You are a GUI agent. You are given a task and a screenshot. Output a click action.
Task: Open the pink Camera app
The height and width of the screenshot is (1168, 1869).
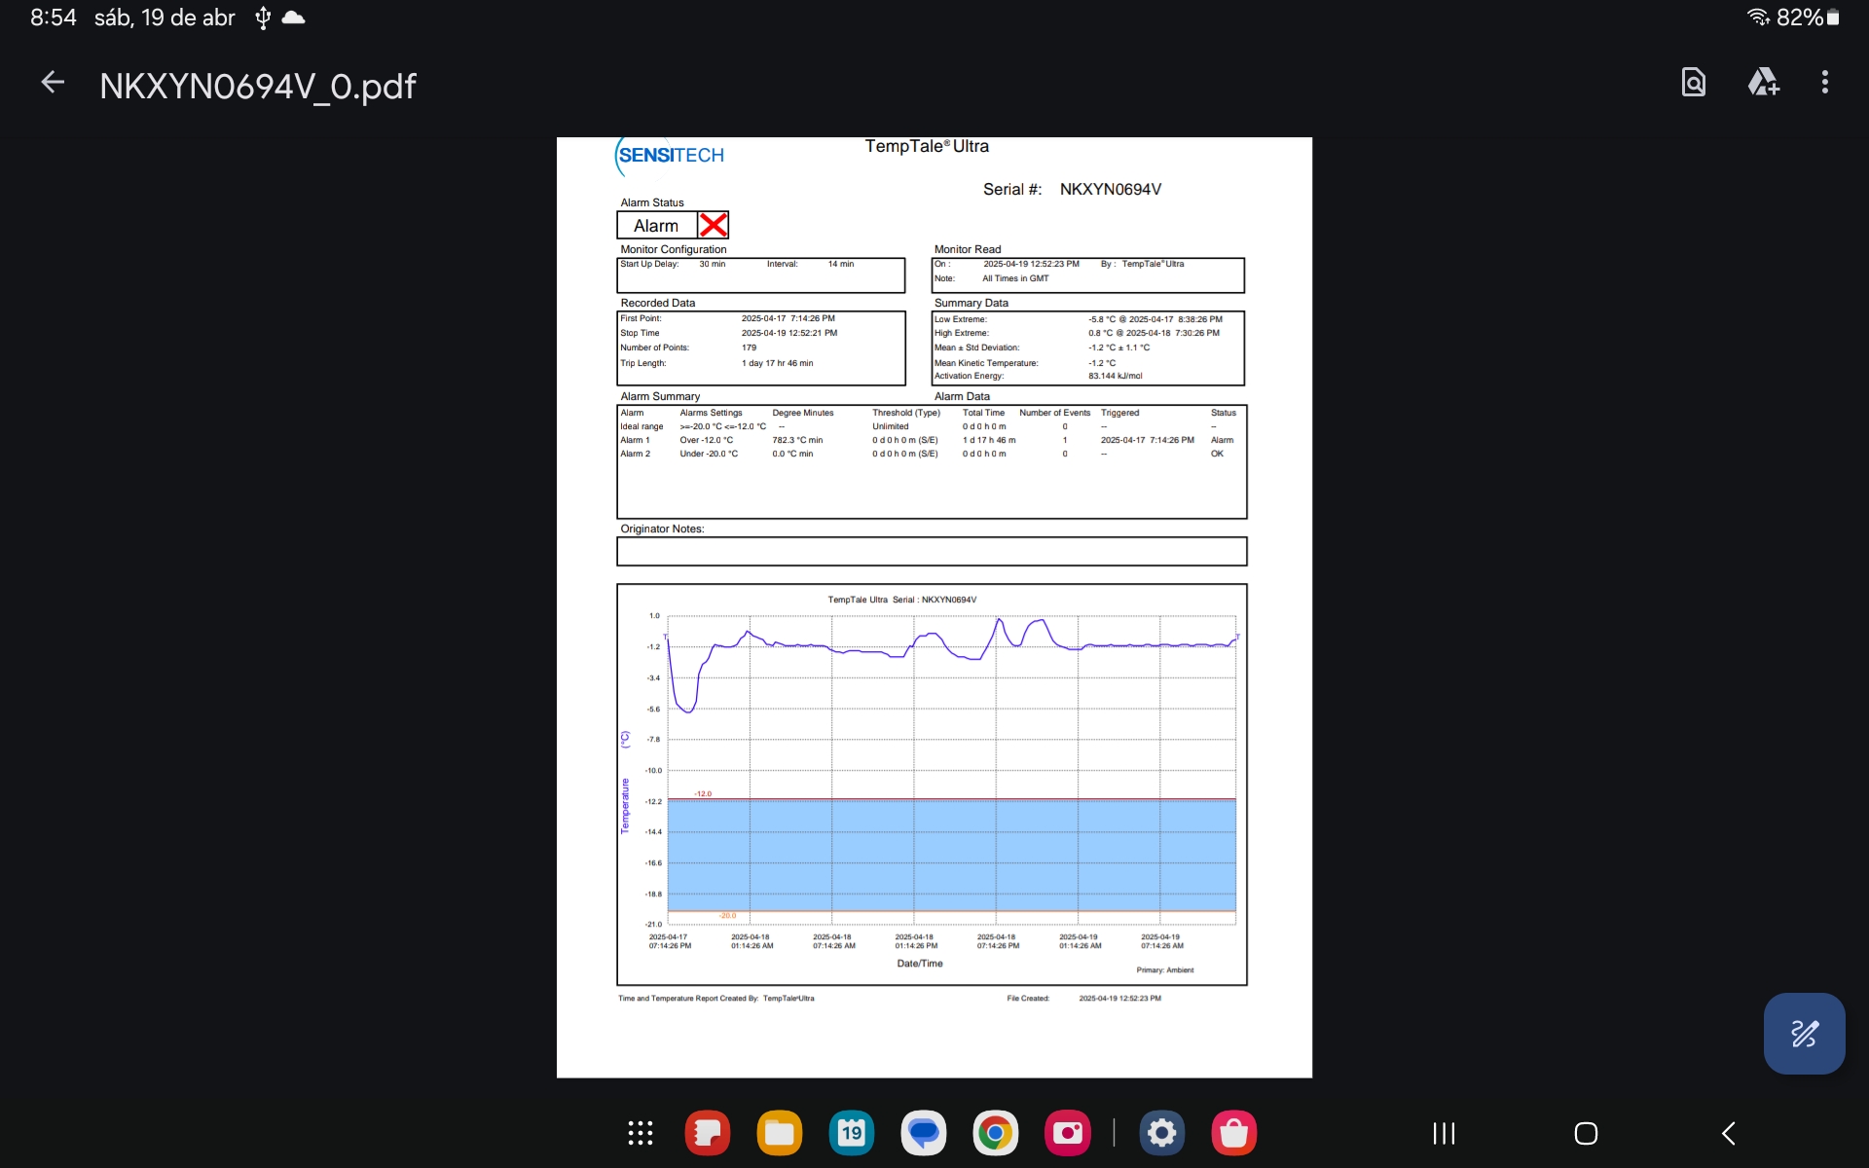click(1068, 1133)
